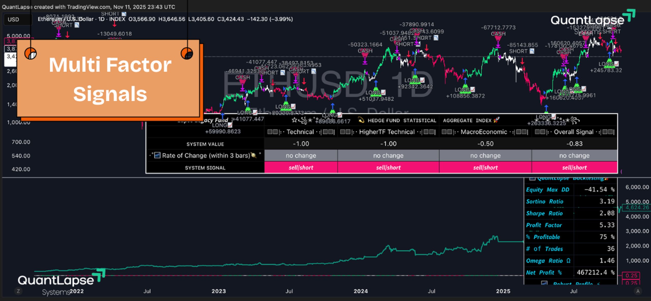
Task: Click the 420.00 price scale label
Action: point(21,169)
